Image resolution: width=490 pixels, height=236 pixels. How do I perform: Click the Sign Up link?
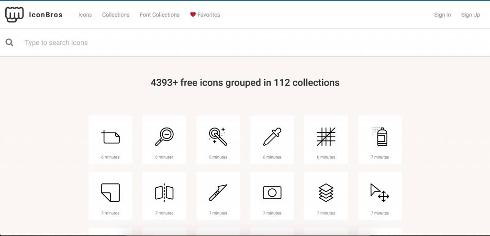470,15
